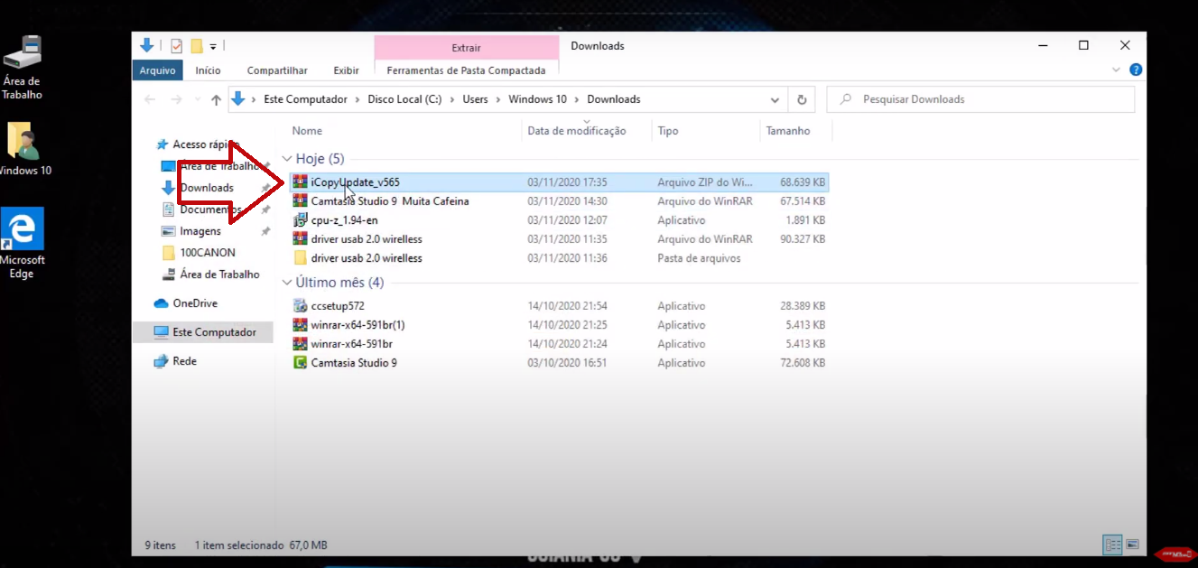Open Ferramentas de Pasta Compactada tab

coord(466,70)
